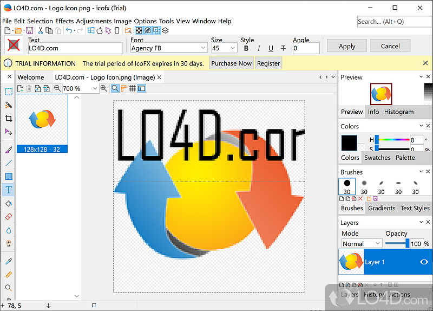Click the mobile device icon in the toolbar
Viewport: 433px width, 311px height.
[117, 30]
